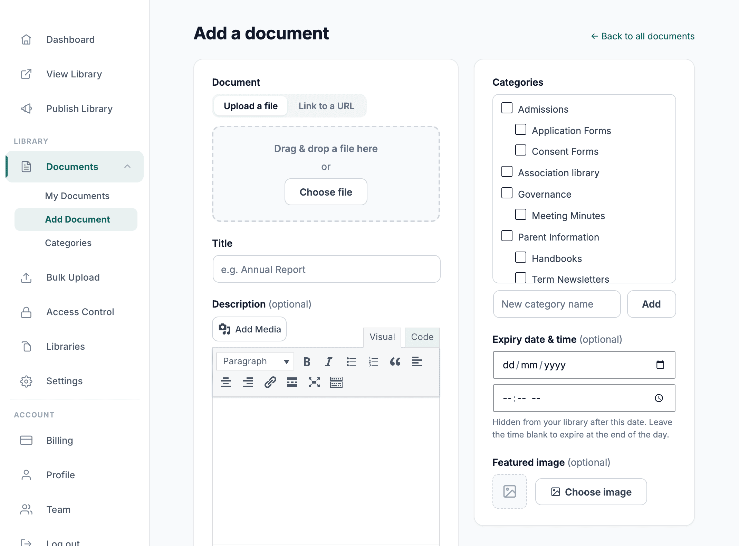The image size is (739, 546).
Task: Click the expiry time field
Action: tap(584, 398)
